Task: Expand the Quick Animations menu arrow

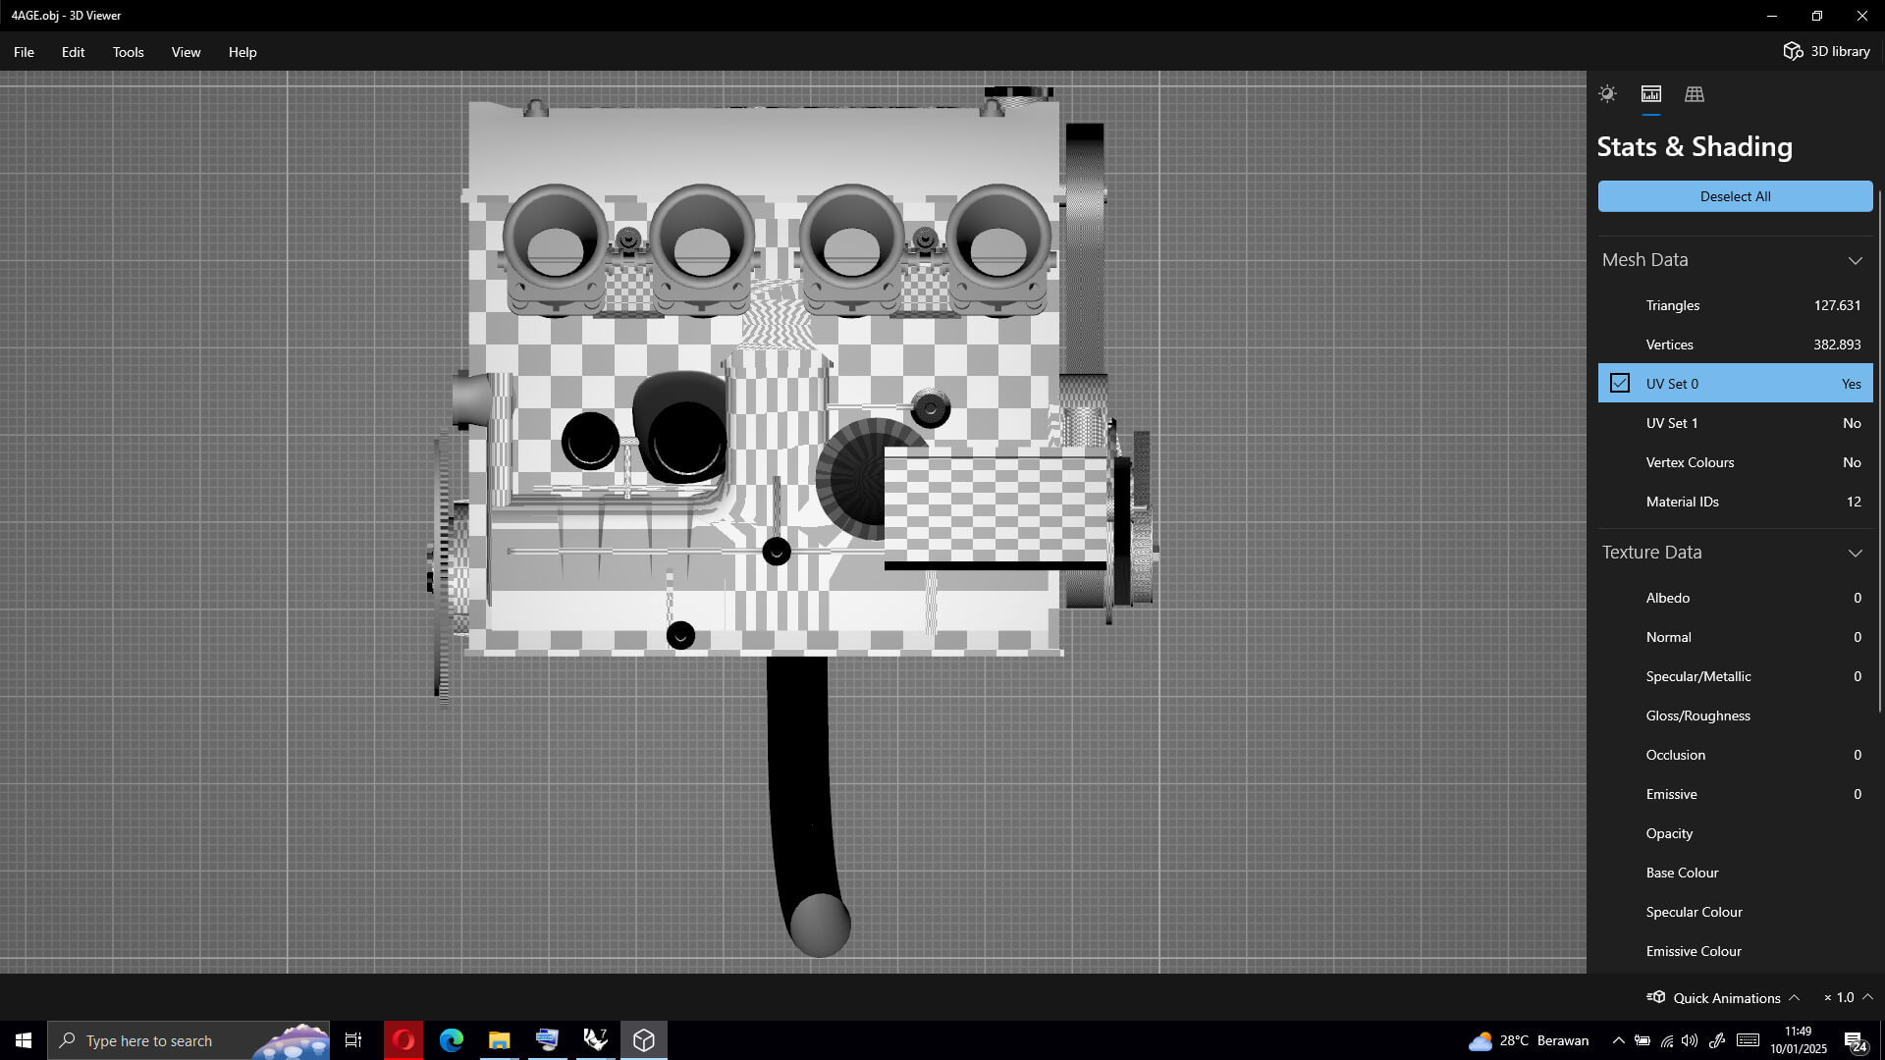Action: pos(1795,997)
